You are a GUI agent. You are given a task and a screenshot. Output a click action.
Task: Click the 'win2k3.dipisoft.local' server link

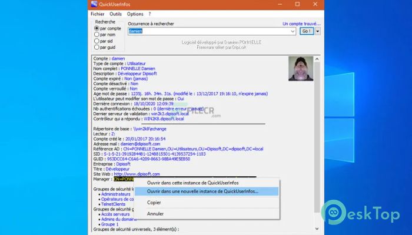coord(170,114)
